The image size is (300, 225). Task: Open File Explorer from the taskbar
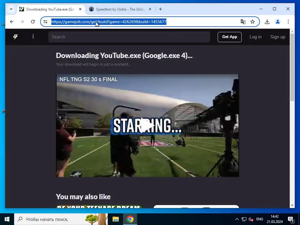point(115,219)
